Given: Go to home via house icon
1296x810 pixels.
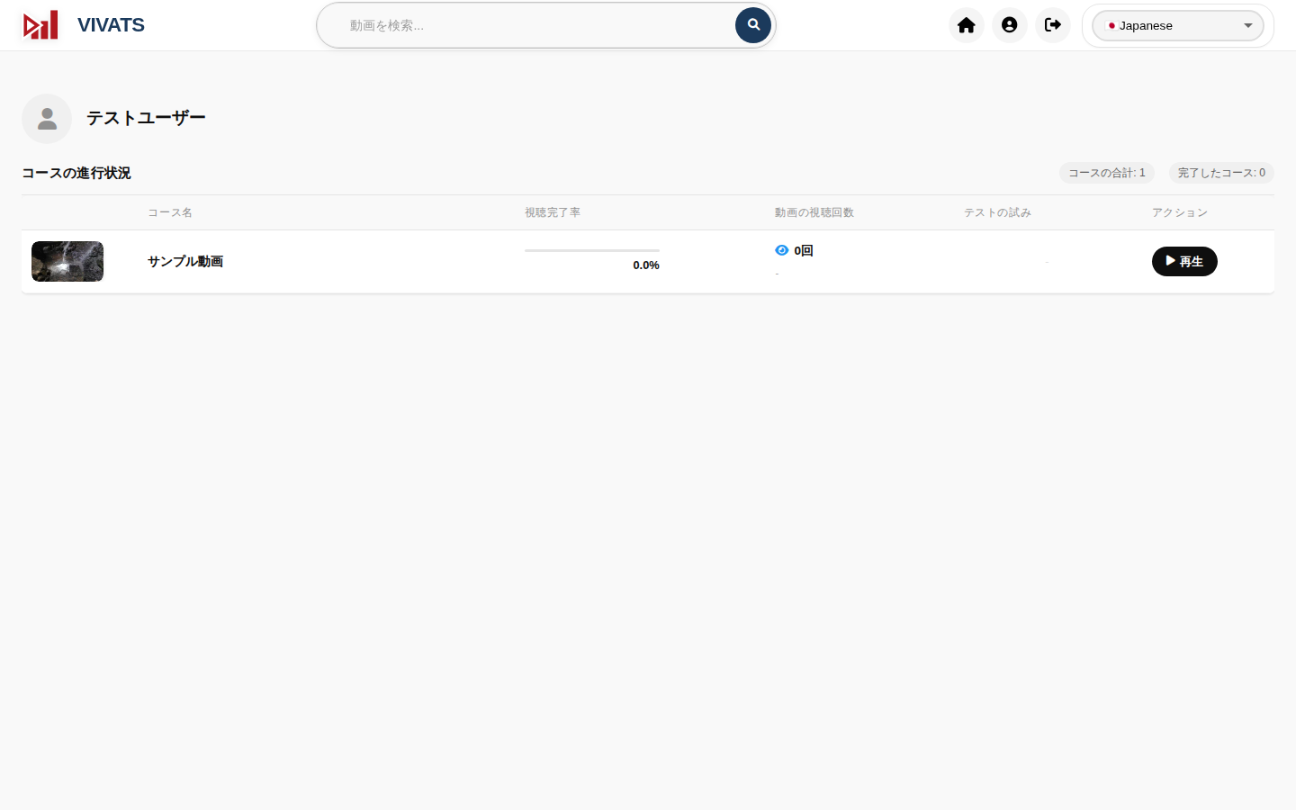Looking at the screenshot, I should point(967,25).
